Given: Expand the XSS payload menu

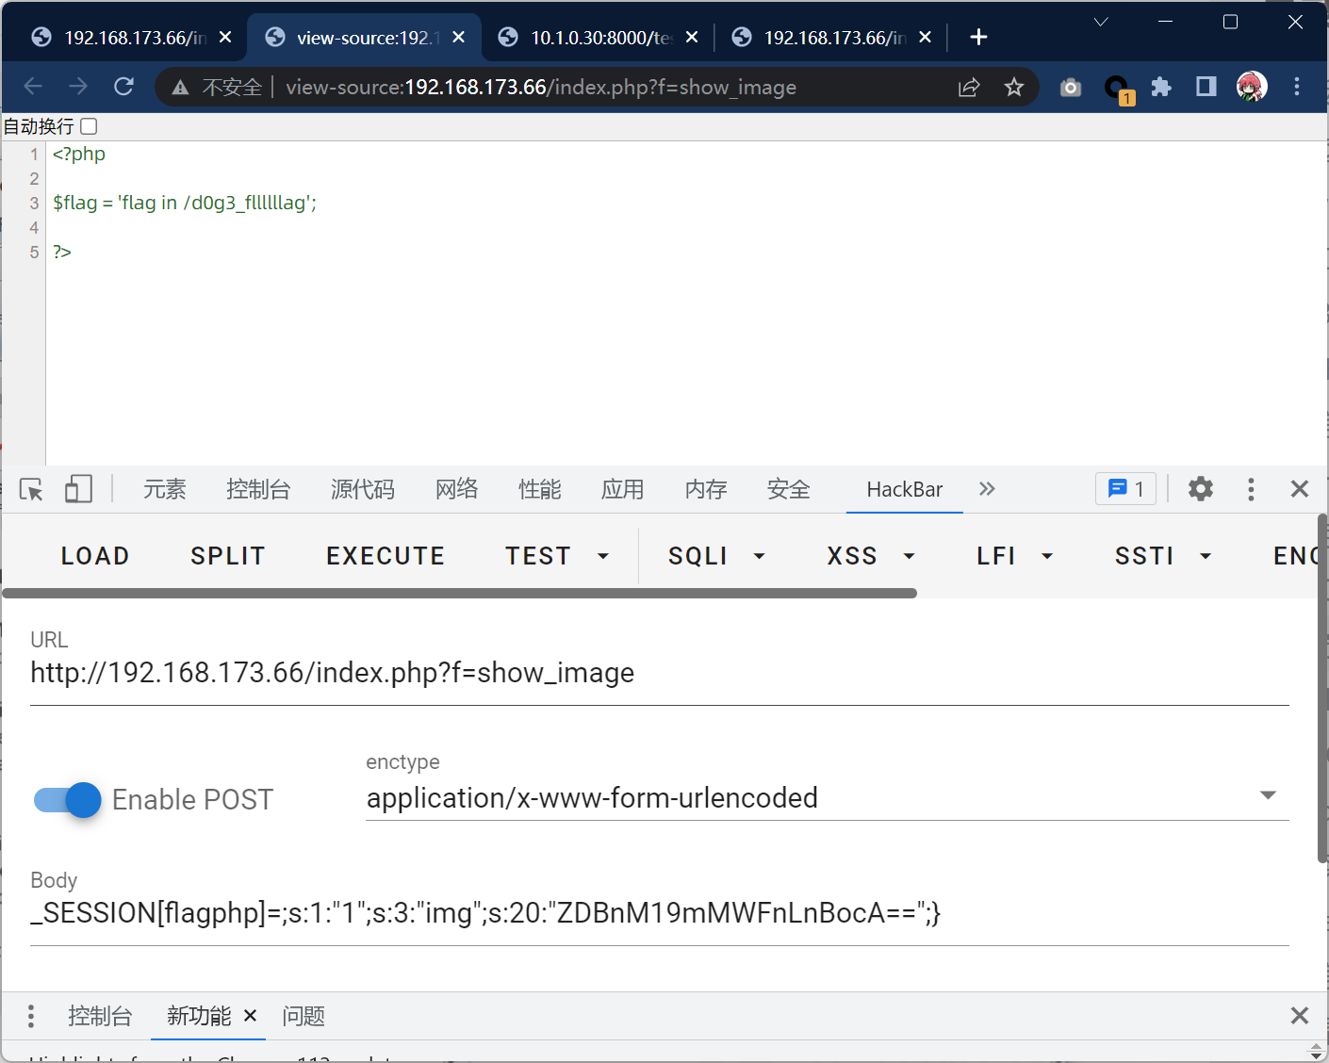Looking at the screenshot, I should click(x=870, y=556).
